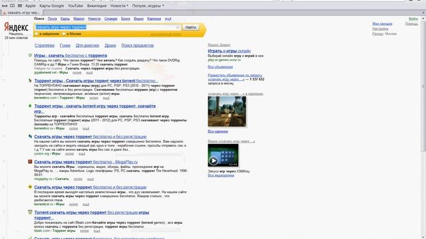Viewport: 426px width, 239px height.
Task: Open 'Разместить объявление по запросу' link
Action: coord(235,77)
